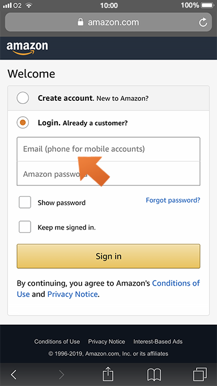The height and width of the screenshot is (386, 217).
Task: Open the Safari tabs overview icon
Action: point(200,375)
